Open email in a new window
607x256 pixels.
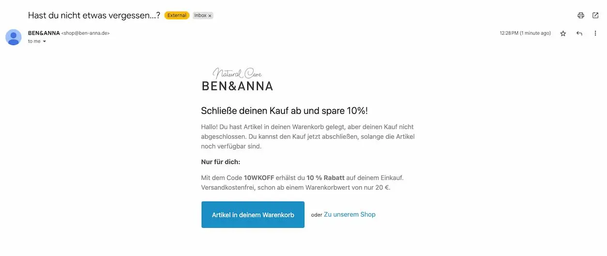click(x=595, y=15)
